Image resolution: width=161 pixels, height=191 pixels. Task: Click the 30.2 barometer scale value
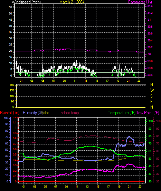click(150, 47)
